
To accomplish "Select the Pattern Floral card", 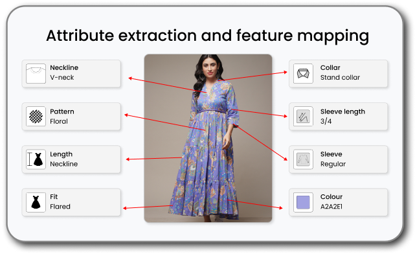I will (71, 116).
